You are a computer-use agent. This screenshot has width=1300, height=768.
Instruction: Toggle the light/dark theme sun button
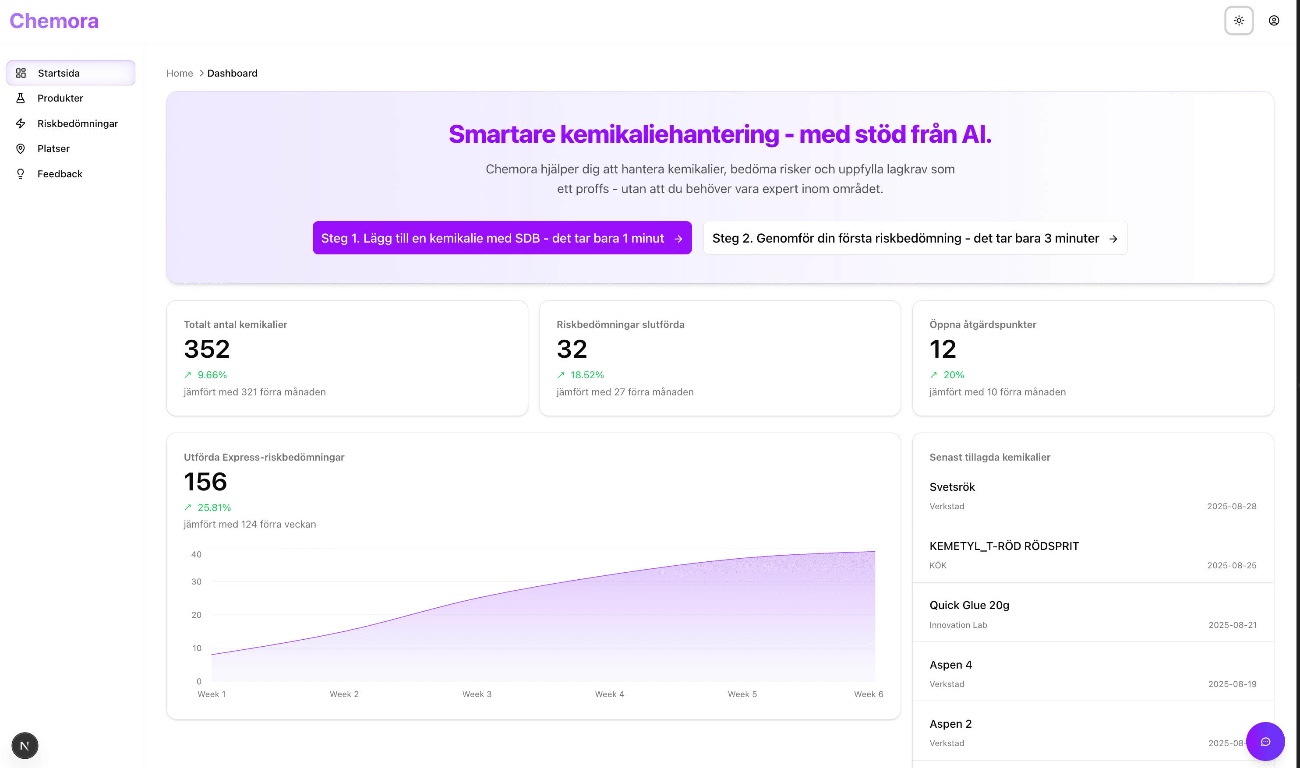(x=1238, y=21)
